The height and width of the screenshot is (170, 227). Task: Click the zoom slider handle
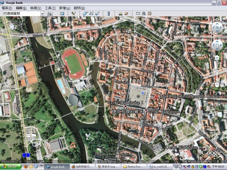point(217,71)
